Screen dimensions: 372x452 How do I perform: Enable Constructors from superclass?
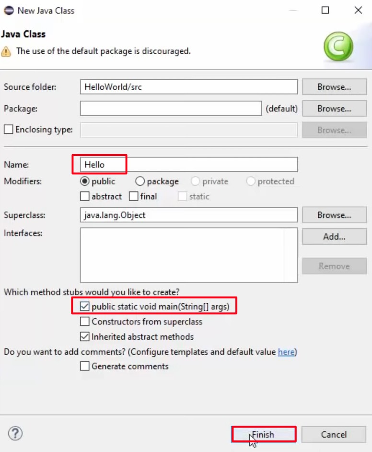(x=85, y=321)
